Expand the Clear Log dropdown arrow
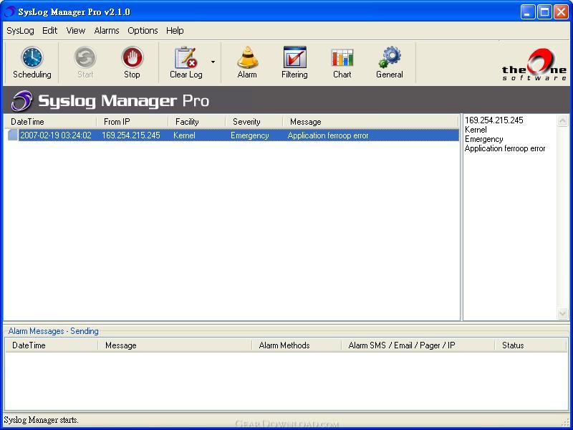573x430 pixels. [213, 62]
